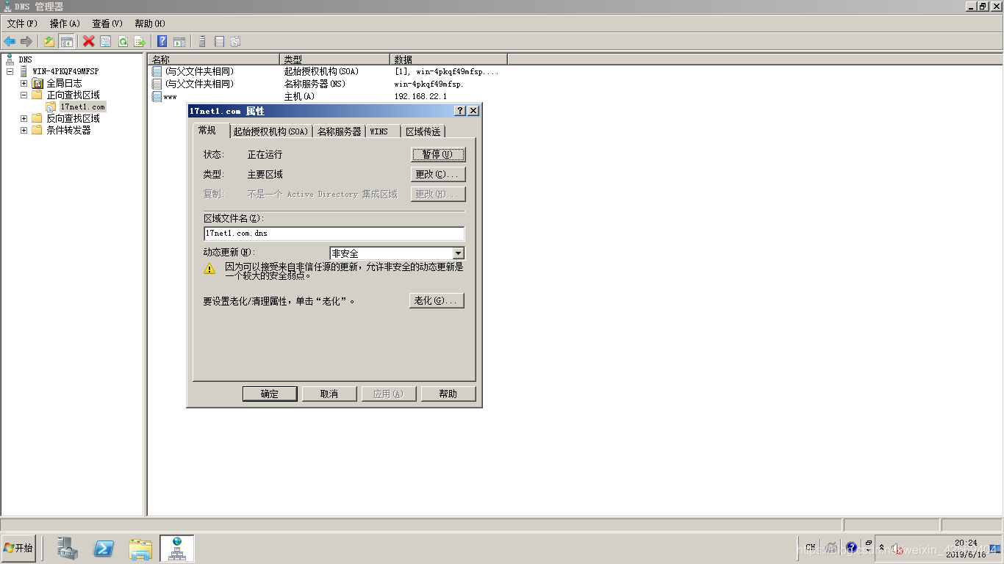The height and width of the screenshot is (564, 1004).
Task: Click the WIN-4PKQF49MFSP server icon in tree
Action: tap(24, 71)
